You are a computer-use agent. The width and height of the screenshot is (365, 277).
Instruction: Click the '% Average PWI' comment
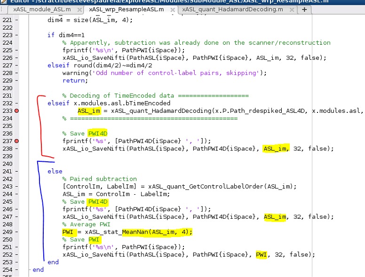coord(87,224)
